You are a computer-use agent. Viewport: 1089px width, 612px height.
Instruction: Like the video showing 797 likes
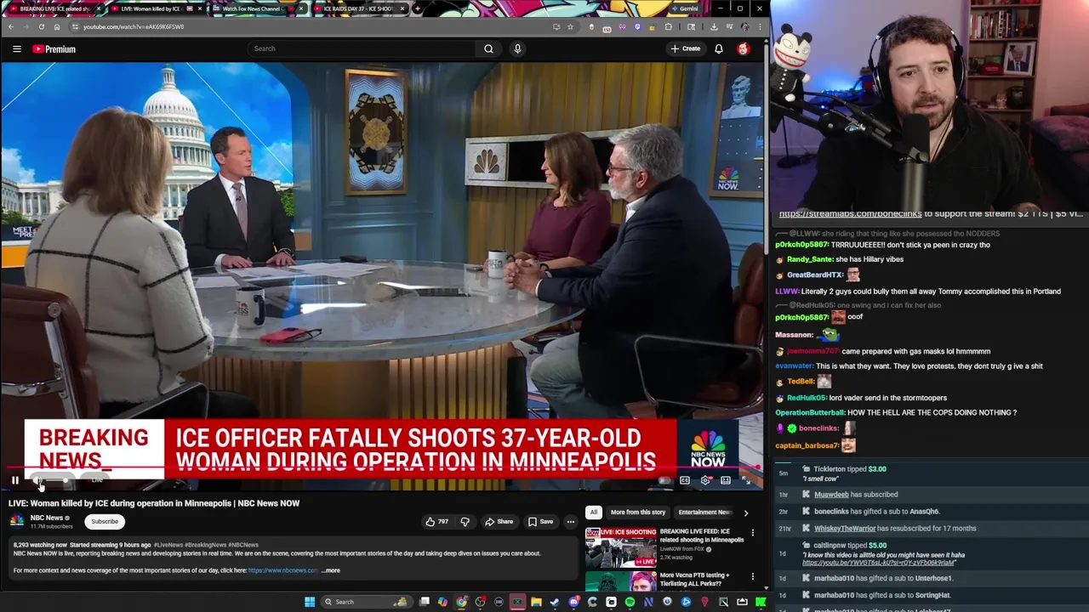[x=437, y=521]
